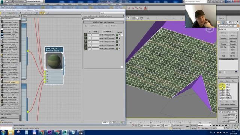Click the 3ds Max application menu logo

(x=2, y=1)
